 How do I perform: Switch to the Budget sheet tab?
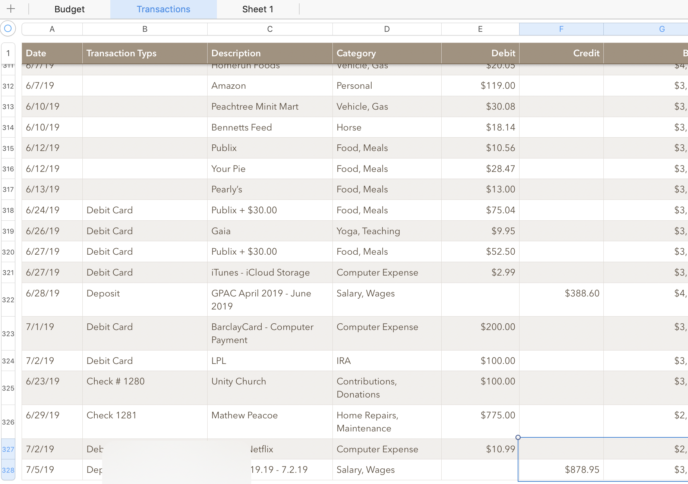tap(69, 9)
